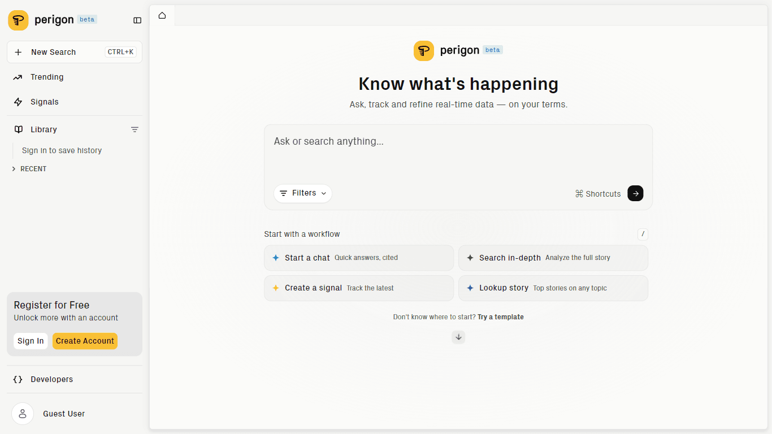This screenshot has height=434, width=772.
Task: Open the Filters dropdown
Action: point(303,193)
